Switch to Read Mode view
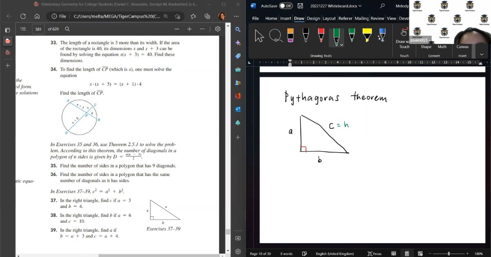Viewport: 491px width, 257px height. [x=393, y=254]
